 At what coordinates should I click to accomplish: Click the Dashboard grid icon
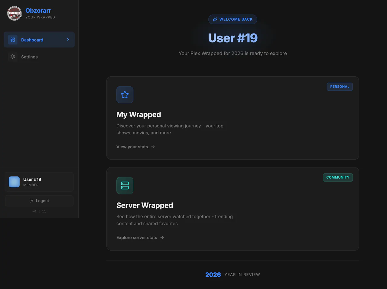(x=13, y=40)
